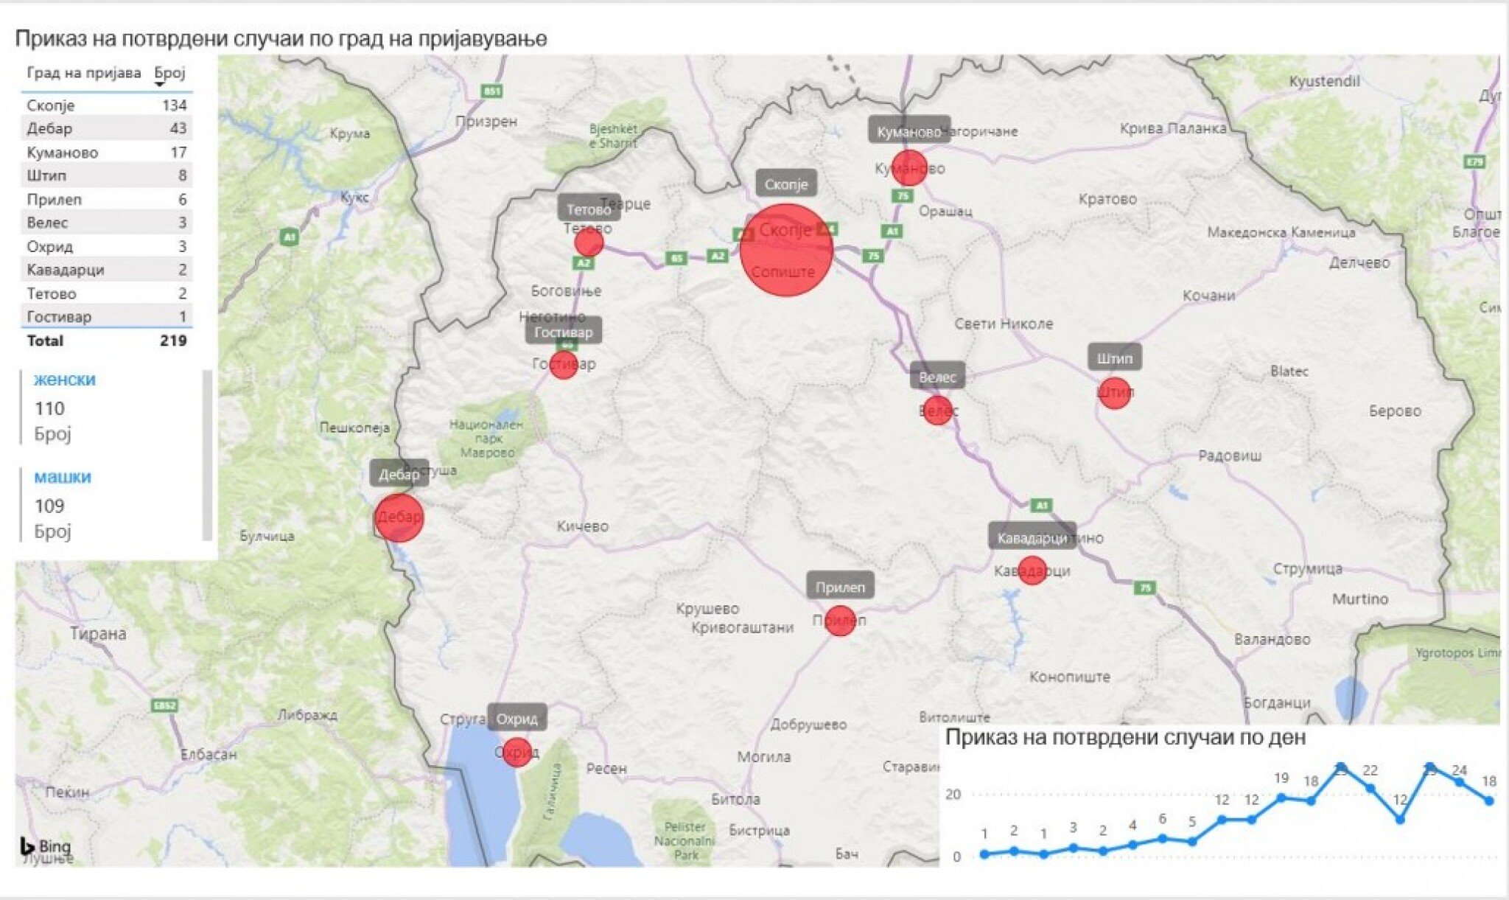Click the Bing logo in the corner
The image size is (1509, 900).
46,846
